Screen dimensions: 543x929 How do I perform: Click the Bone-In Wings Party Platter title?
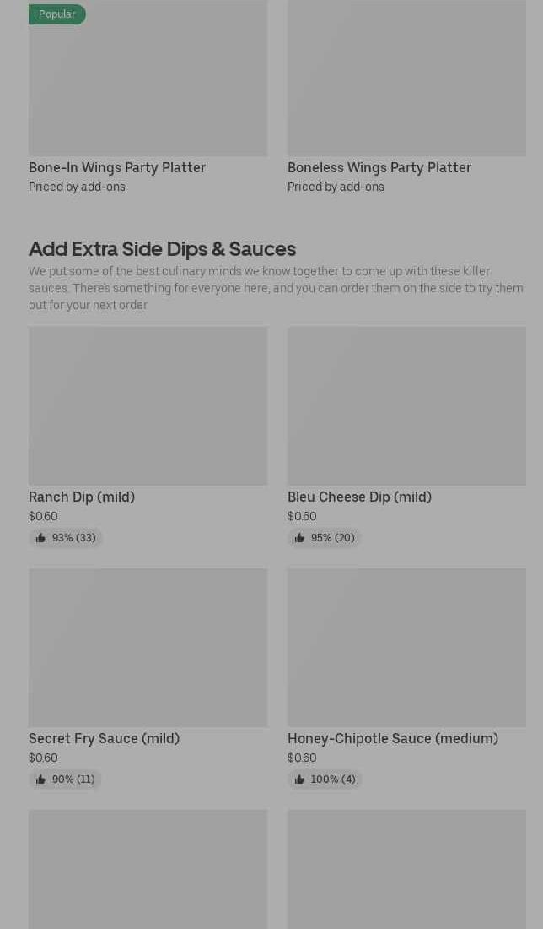117,167
